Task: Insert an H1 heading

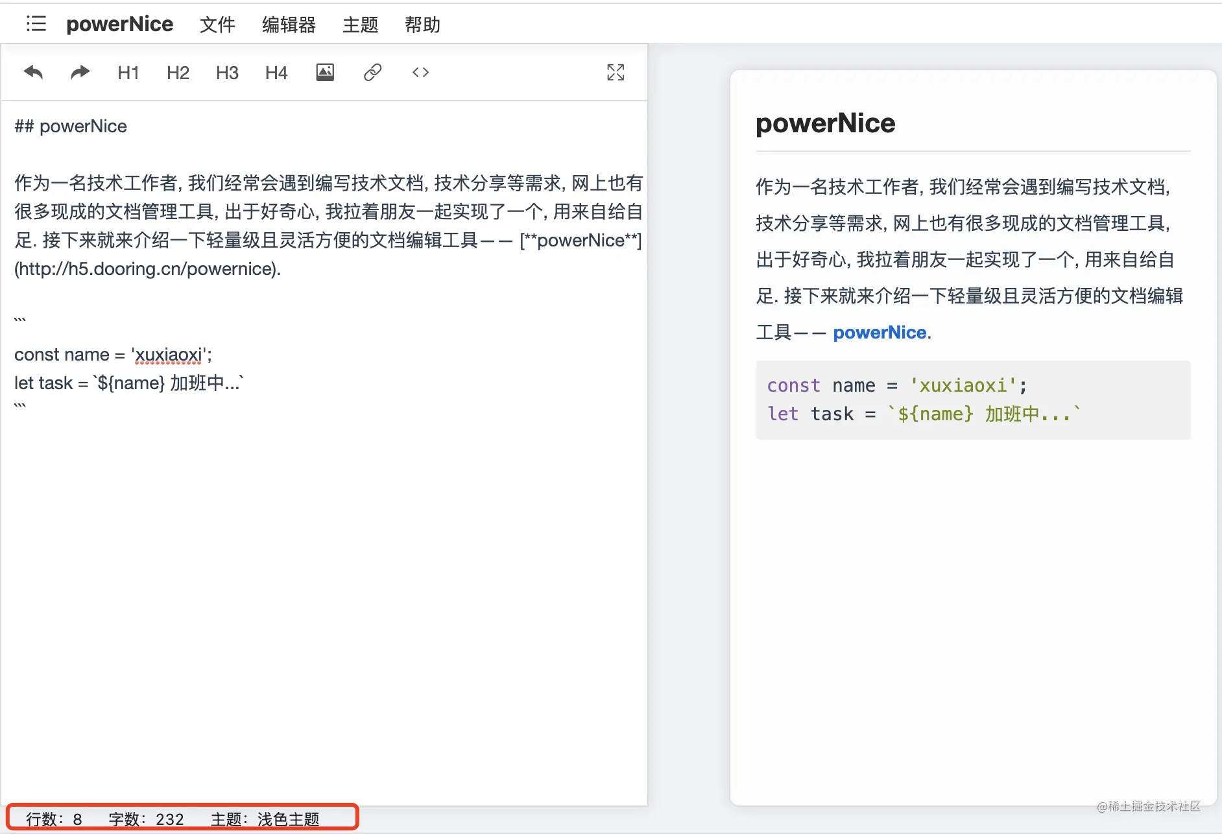Action: tap(128, 73)
